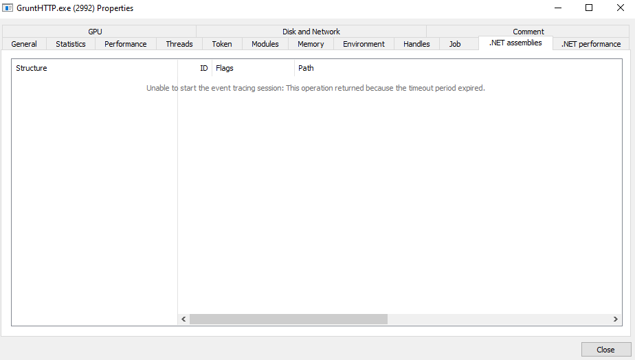The image size is (635, 360).
Task: Open the Token tab
Action: pyautogui.click(x=222, y=44)
